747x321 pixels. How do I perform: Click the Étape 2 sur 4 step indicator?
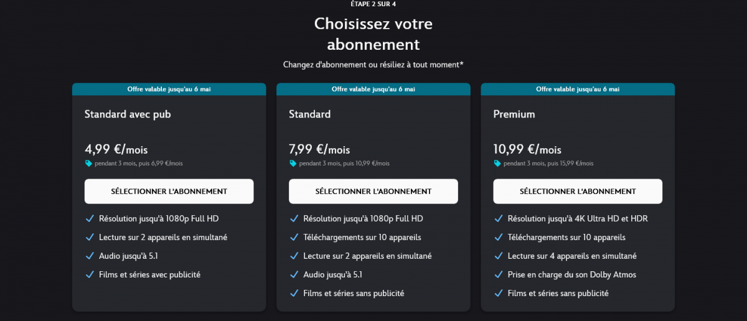(374, 4)
